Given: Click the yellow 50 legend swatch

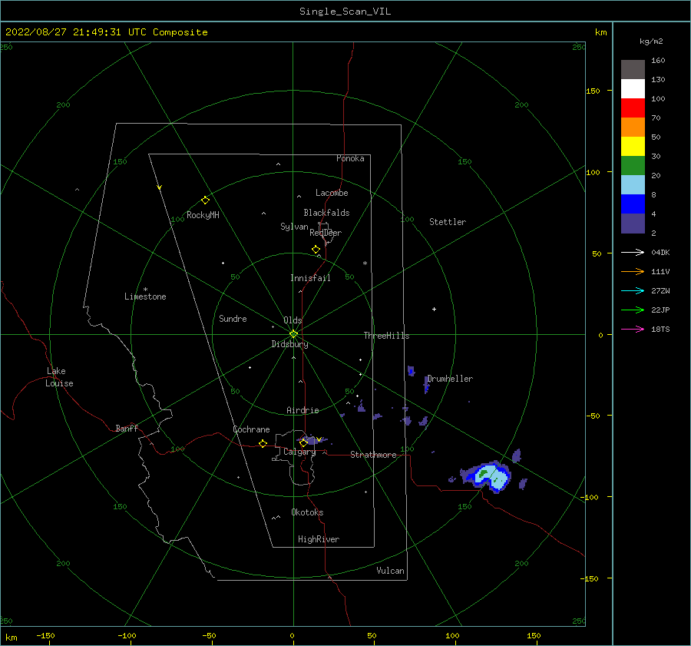Looking at the screenshot, I should coord(633,147).
